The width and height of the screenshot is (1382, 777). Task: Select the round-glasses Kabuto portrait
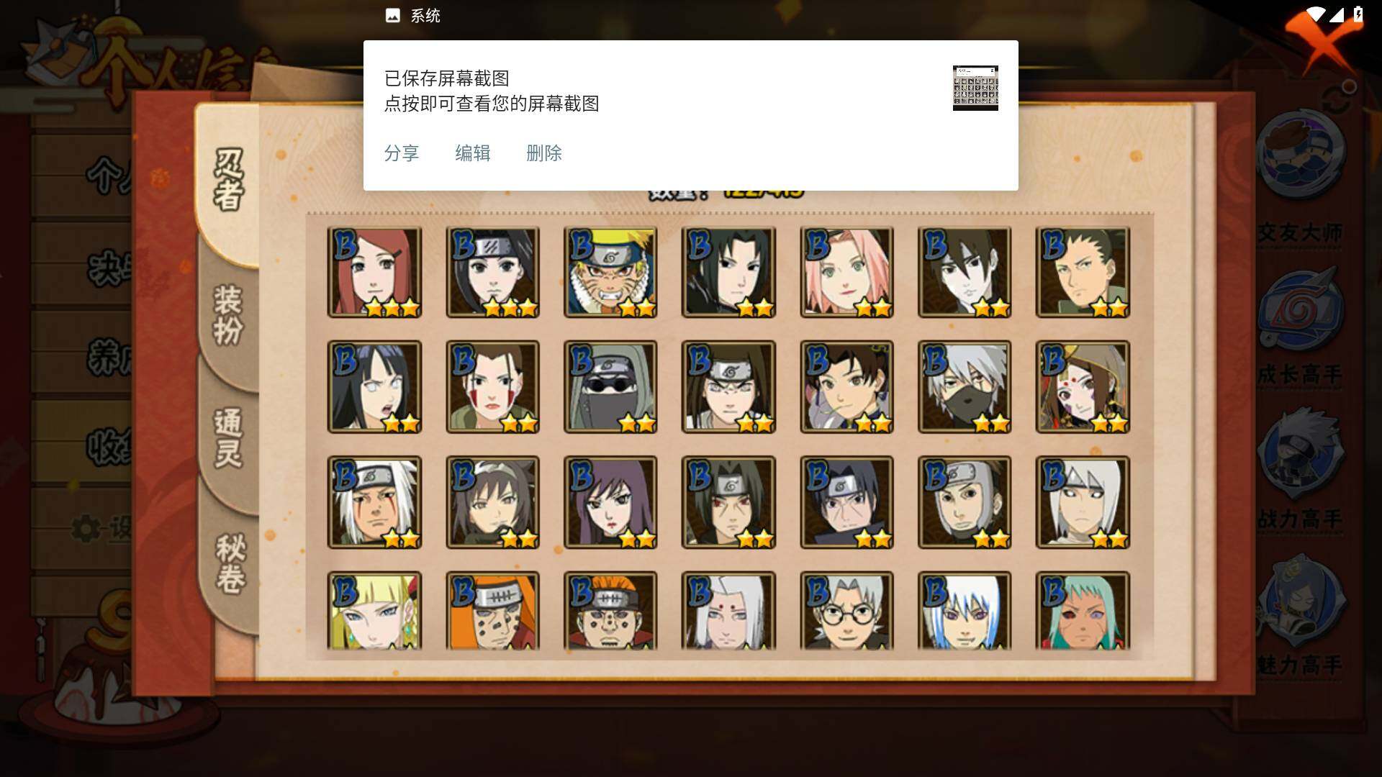coord(846,611)
